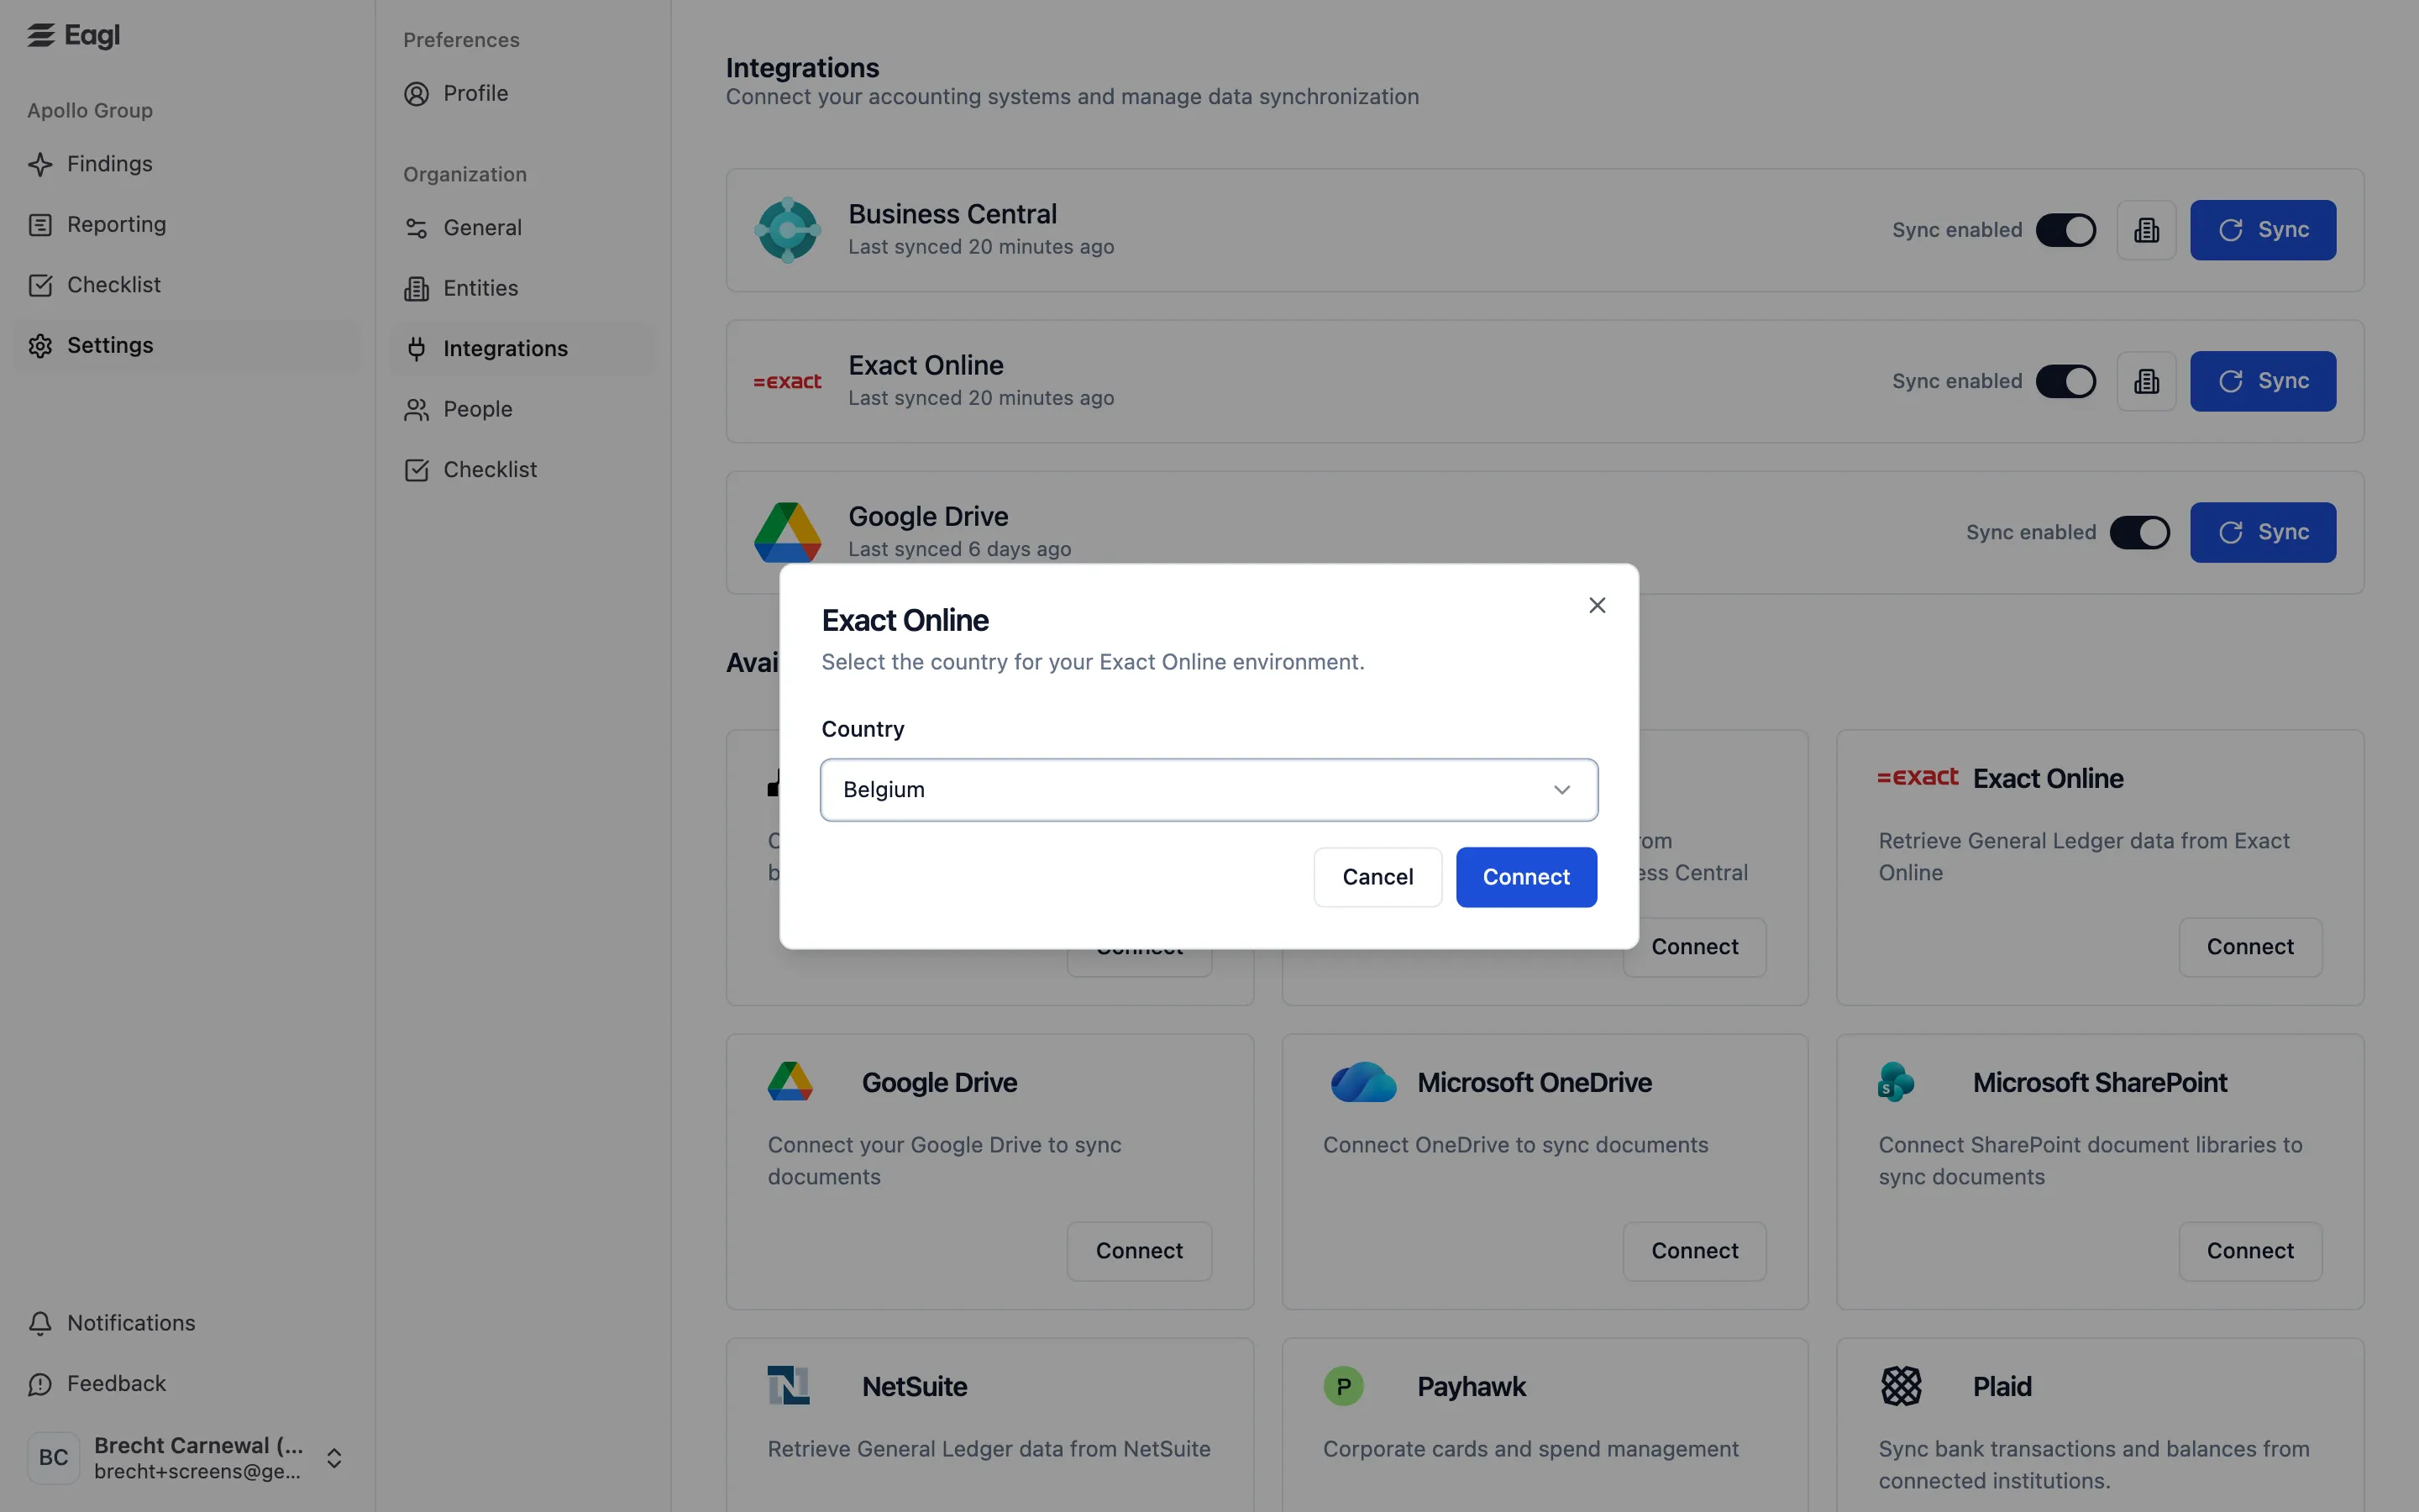Open General organization settings
The height and width of the screenshot is (1512, 2419).
[x=522, y=228]
